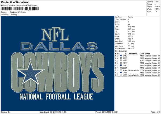Select the blue swatch beside stitch count 1590
Image resolution: width=161 pixels, height=114 pixels.
click(x=121, y=65)
